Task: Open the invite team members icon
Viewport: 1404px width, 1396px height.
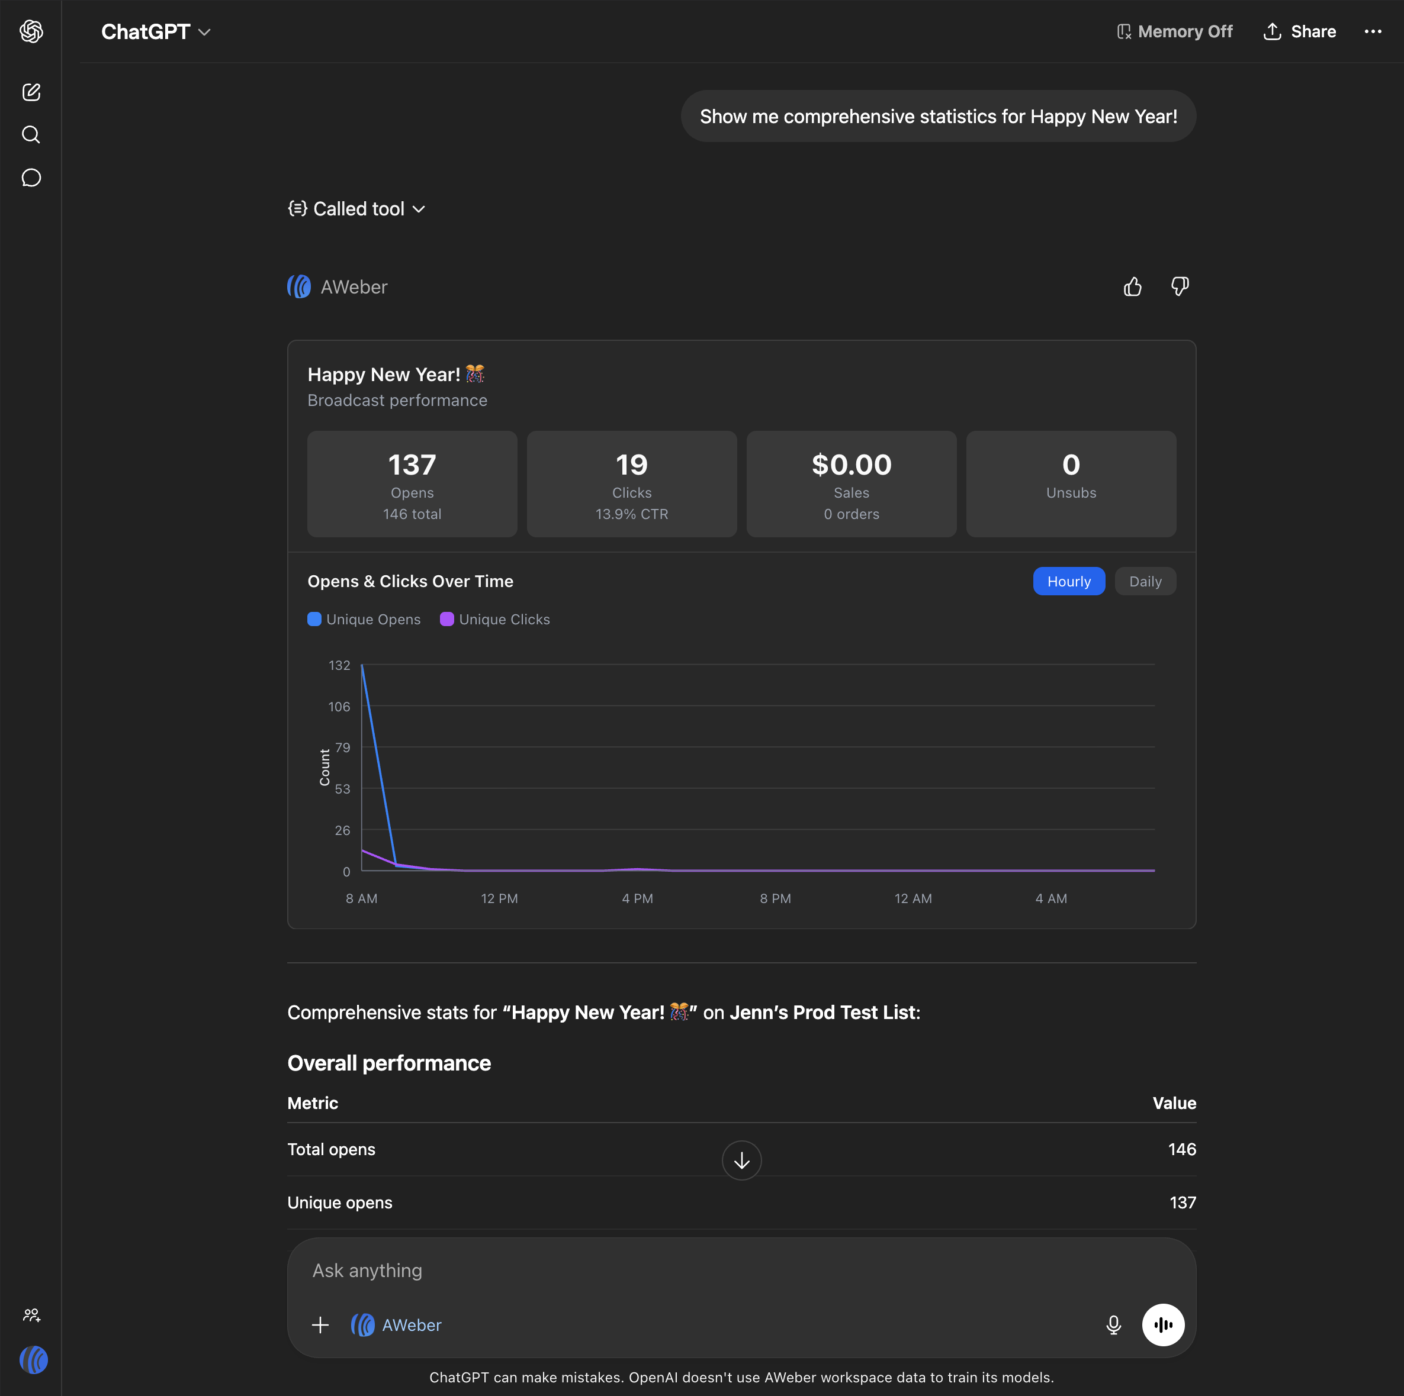Action: coord(31,1315)
